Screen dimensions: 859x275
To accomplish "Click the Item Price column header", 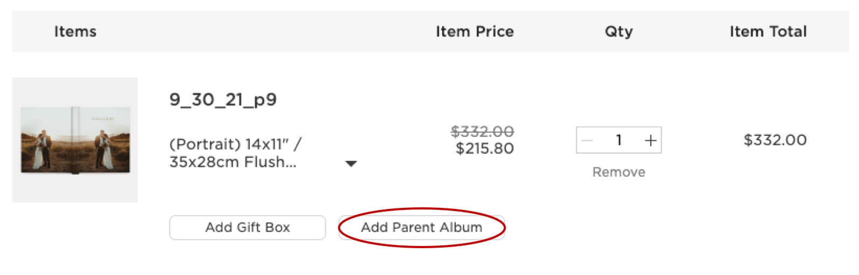I will click(474, 32).
